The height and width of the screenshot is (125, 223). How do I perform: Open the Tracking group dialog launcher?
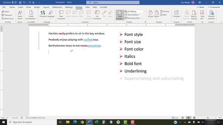coord(145,22)
